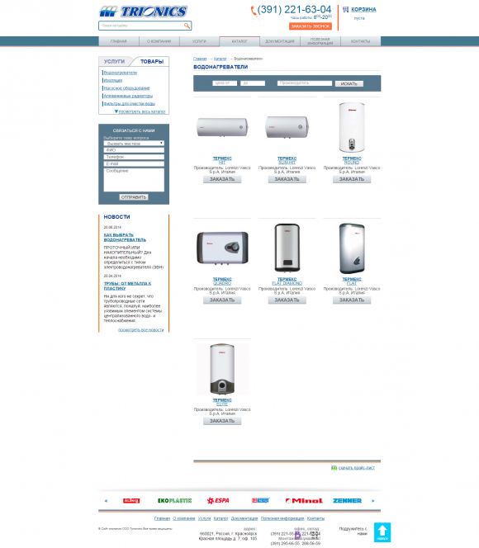
Task: Open Изоляция sidebar category
Action: click(x=113, y=80)
